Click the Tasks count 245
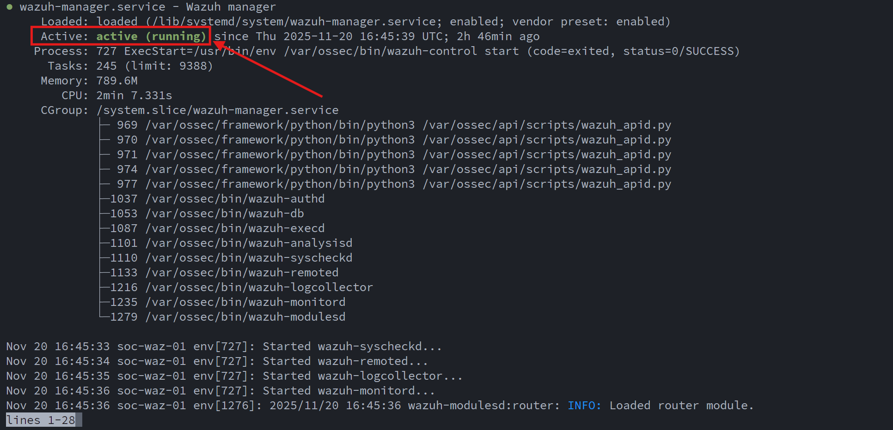 tap(106, 66)
